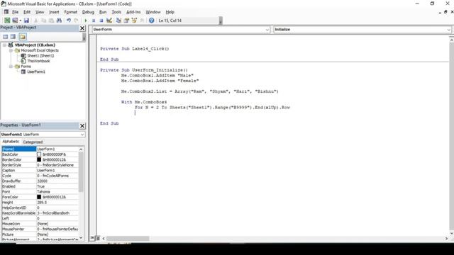
Task: Click the View Microsoft Excel toolbar icon
Action: click(7, 21)
